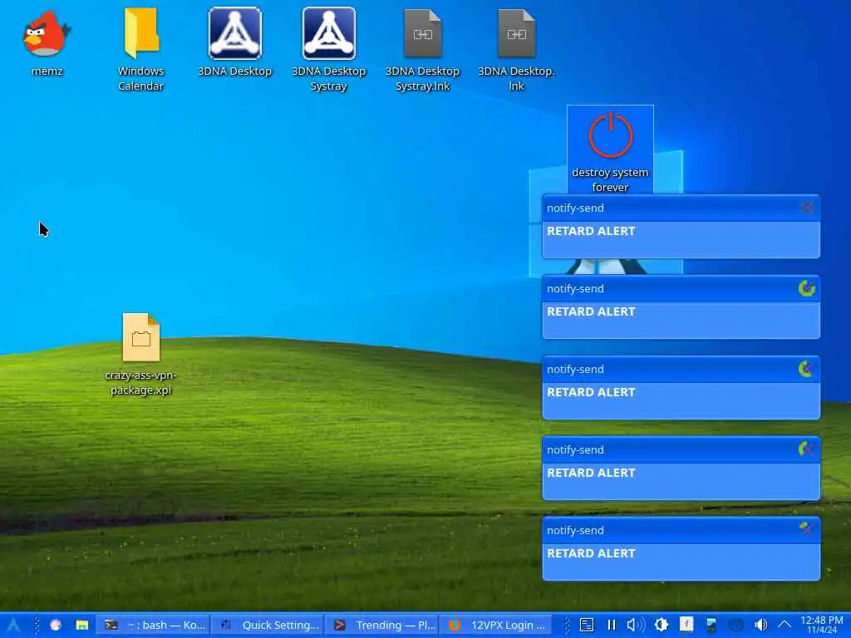Click the bottom notification's RETARD ALERT text
The image size is (851, 638).
click(591, 553)
